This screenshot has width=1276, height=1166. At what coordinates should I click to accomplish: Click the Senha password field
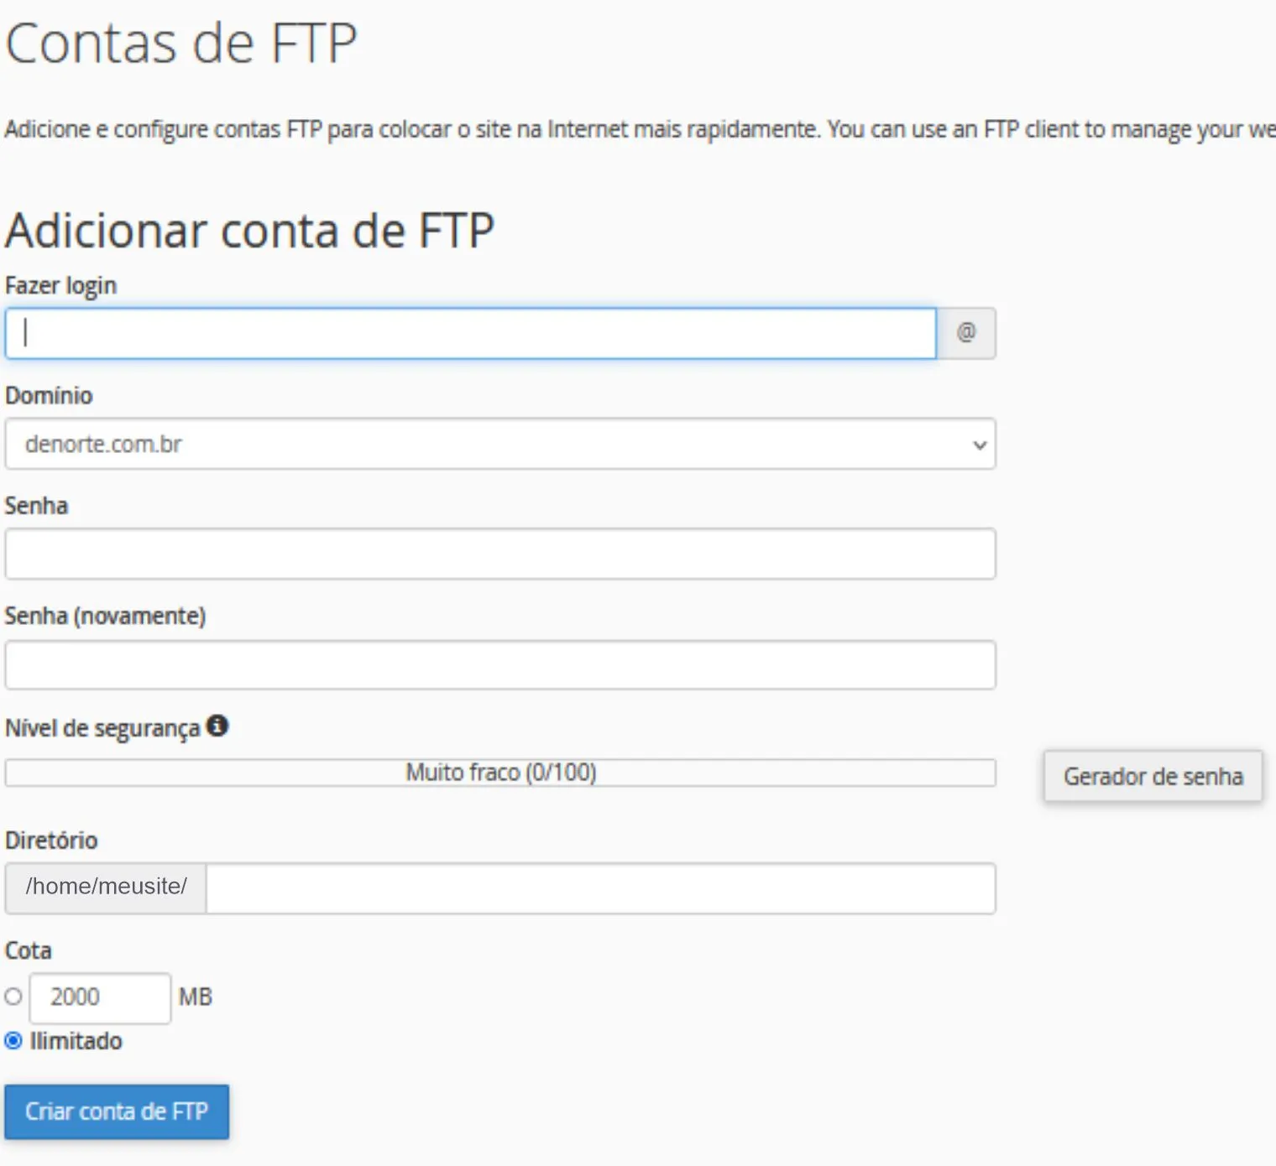499,554
